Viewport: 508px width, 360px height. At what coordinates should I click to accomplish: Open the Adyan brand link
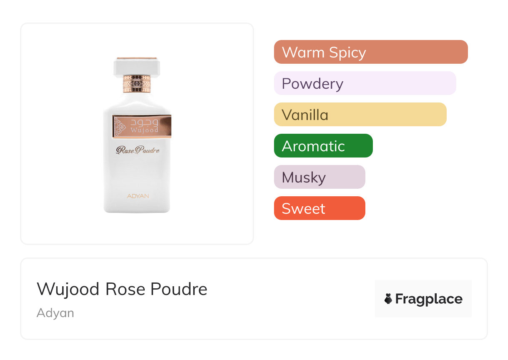[55, 313]
